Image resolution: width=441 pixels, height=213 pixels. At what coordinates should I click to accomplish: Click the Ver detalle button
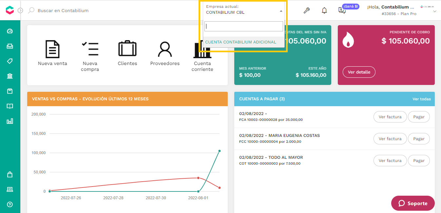pos(359,72)
